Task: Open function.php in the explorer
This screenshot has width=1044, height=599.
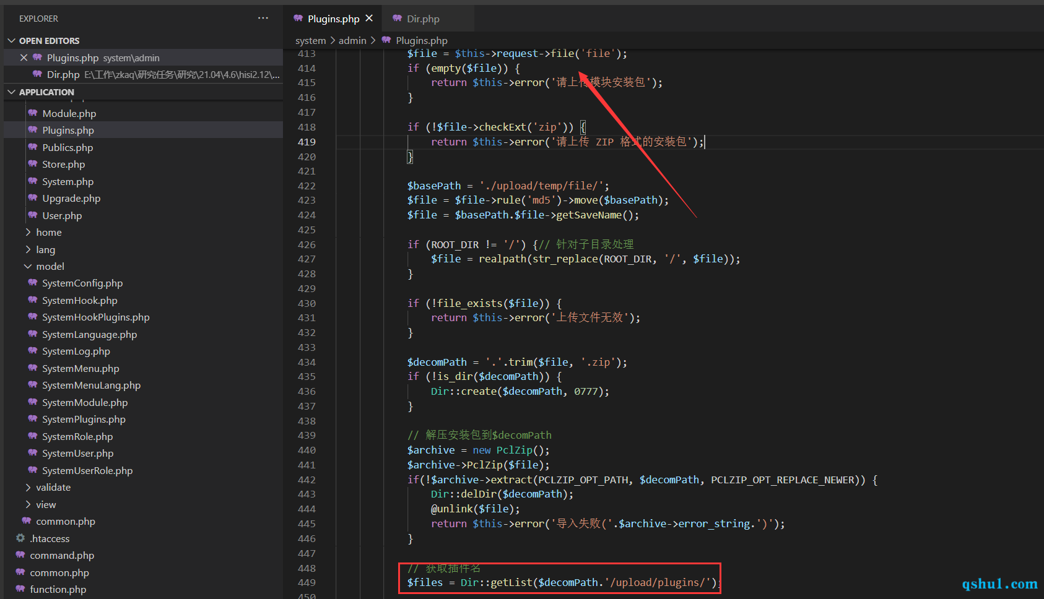Action: point(58,590)
